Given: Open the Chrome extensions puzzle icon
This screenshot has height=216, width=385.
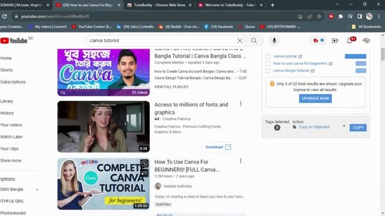Looking at the screenshot, I should (340, 16).
